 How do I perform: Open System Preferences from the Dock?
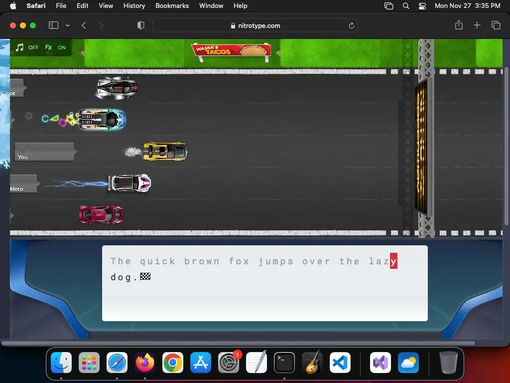pyautogui.click(x=229, y=362)
